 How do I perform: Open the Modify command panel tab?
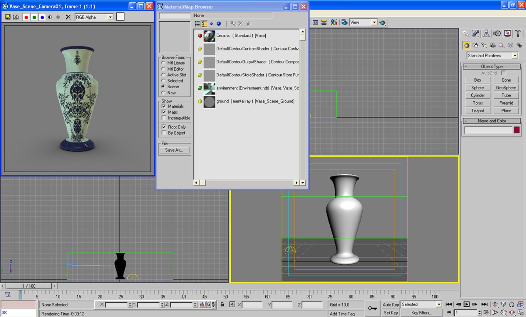coord(476,34)
